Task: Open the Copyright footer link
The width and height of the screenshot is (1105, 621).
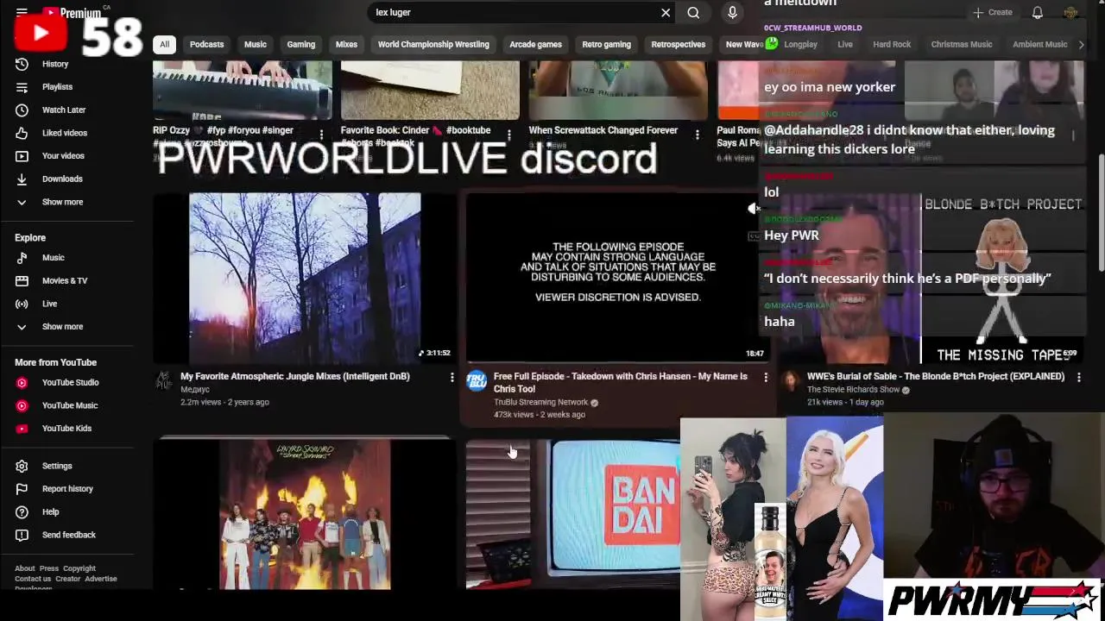Action: tap(79, 569)
